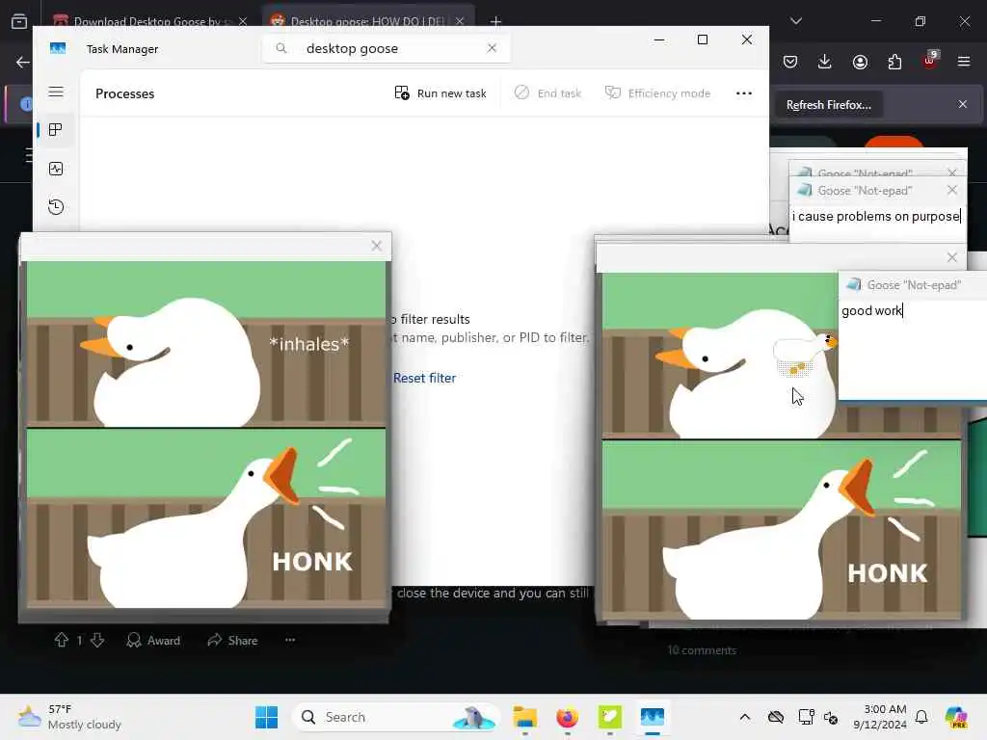Open Firefox downloads panel
The height and width of the screenshot is (740, 987).
[x=825, y=62]
